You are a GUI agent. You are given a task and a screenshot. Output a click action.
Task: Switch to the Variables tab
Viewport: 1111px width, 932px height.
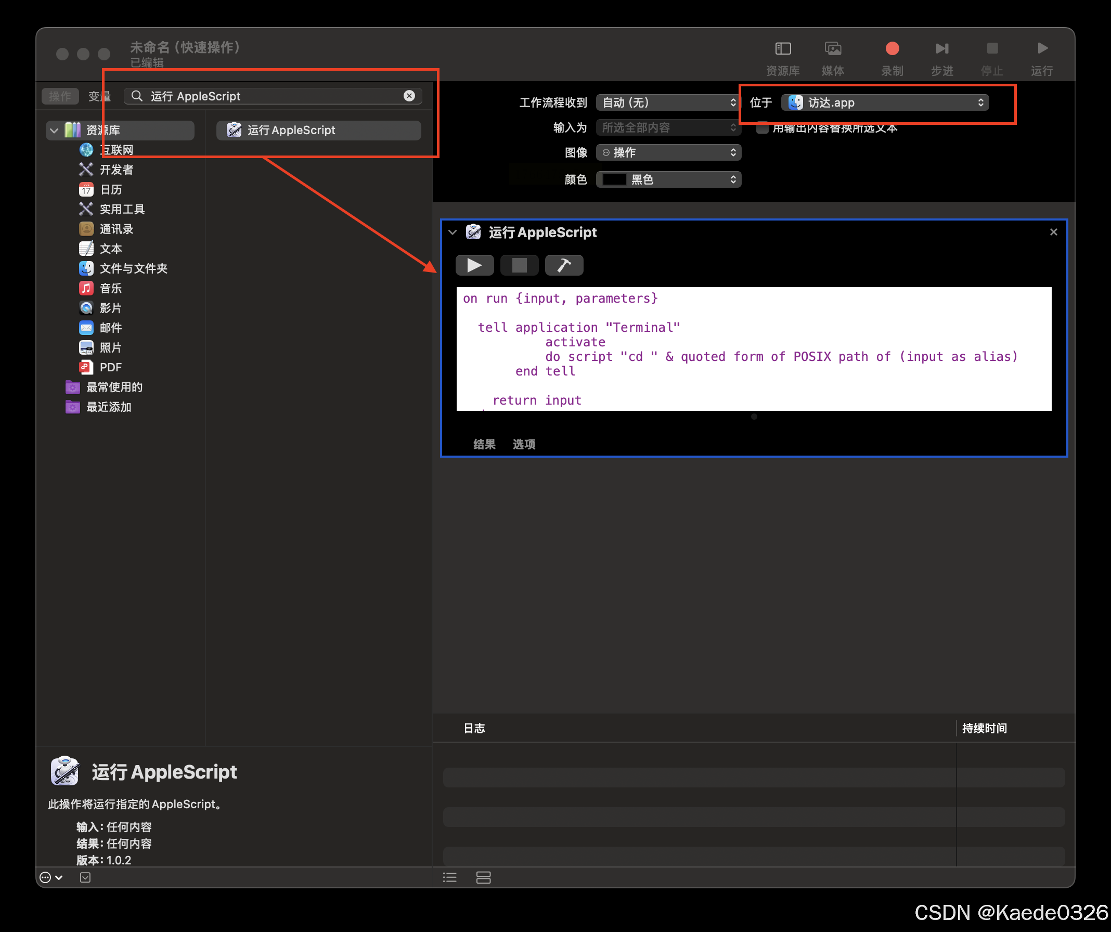[x=99, y=96]
